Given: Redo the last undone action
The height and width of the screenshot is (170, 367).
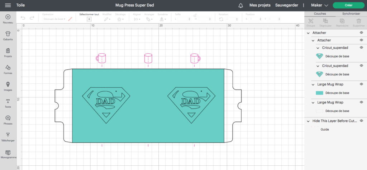Looking at the screenshot, I should pyautogui.click(x=32, y=18).
